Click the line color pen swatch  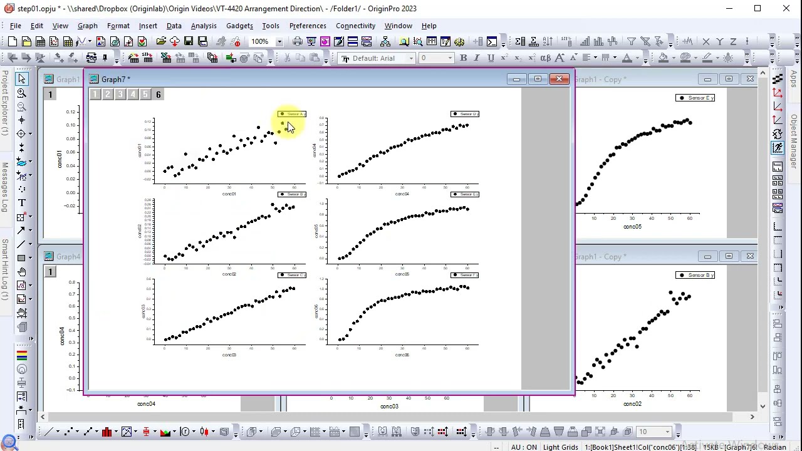click(x=707, y=58)
